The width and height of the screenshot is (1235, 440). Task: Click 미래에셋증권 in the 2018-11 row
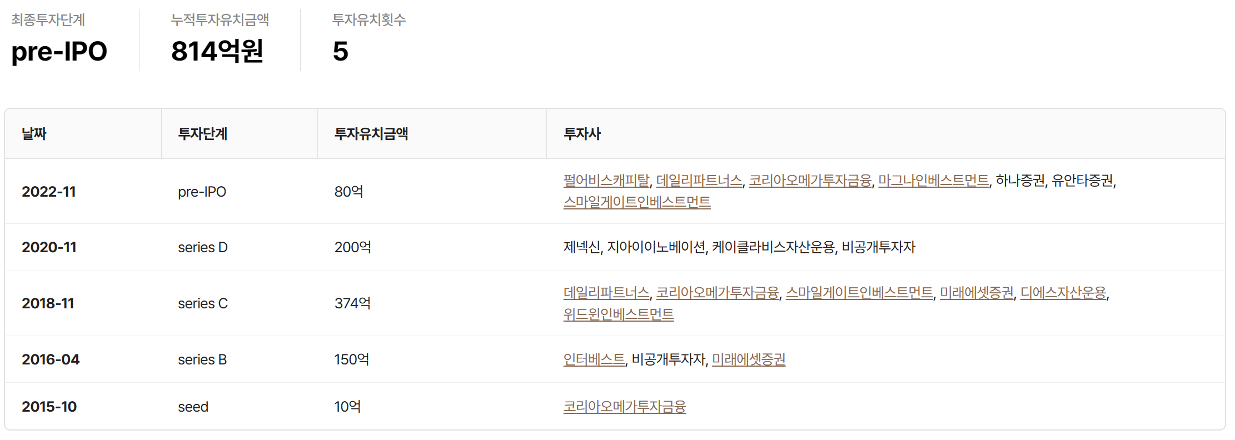tap(977, 293)
